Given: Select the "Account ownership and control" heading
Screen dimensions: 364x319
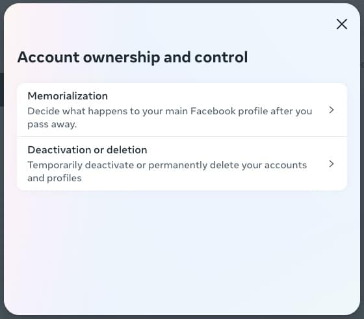Looking at the screenshot, I should point(133,57).
